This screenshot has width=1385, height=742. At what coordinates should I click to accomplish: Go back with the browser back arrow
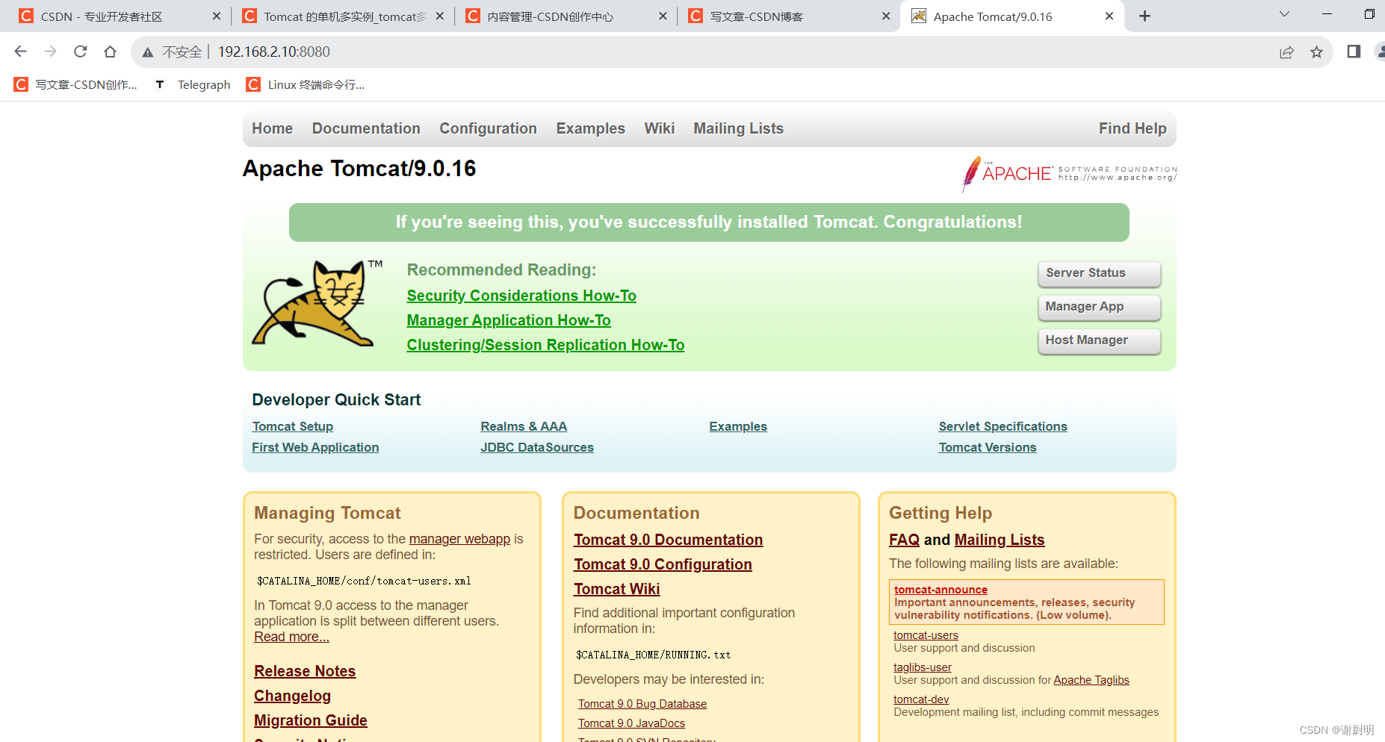(21, 52)
